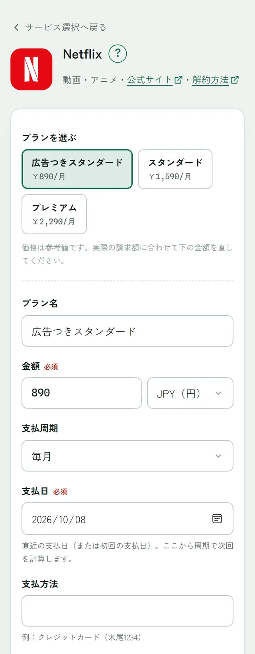The width and height of the screenshot is (255, 654).
Task: Open the JPY（円） currency dropdown
Action: pos(190,393)
